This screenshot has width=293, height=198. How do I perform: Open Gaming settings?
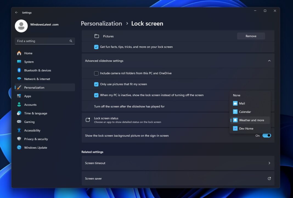[x=29, y=122]
